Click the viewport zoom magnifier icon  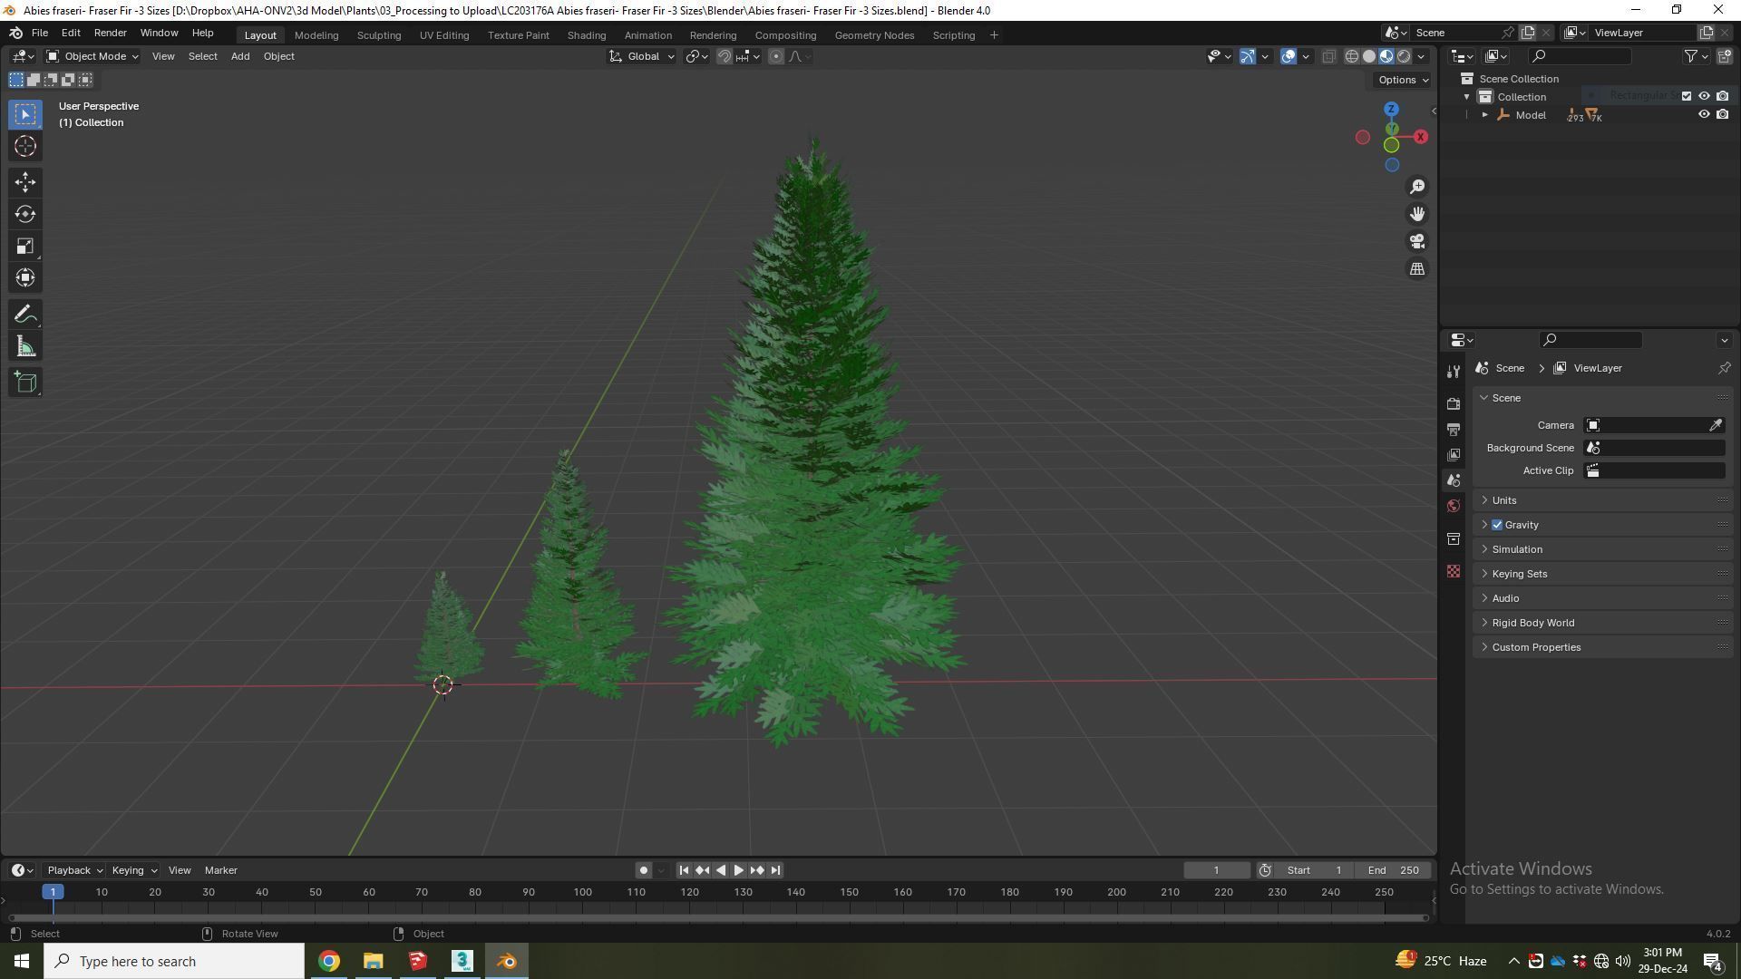(1417, 187)
